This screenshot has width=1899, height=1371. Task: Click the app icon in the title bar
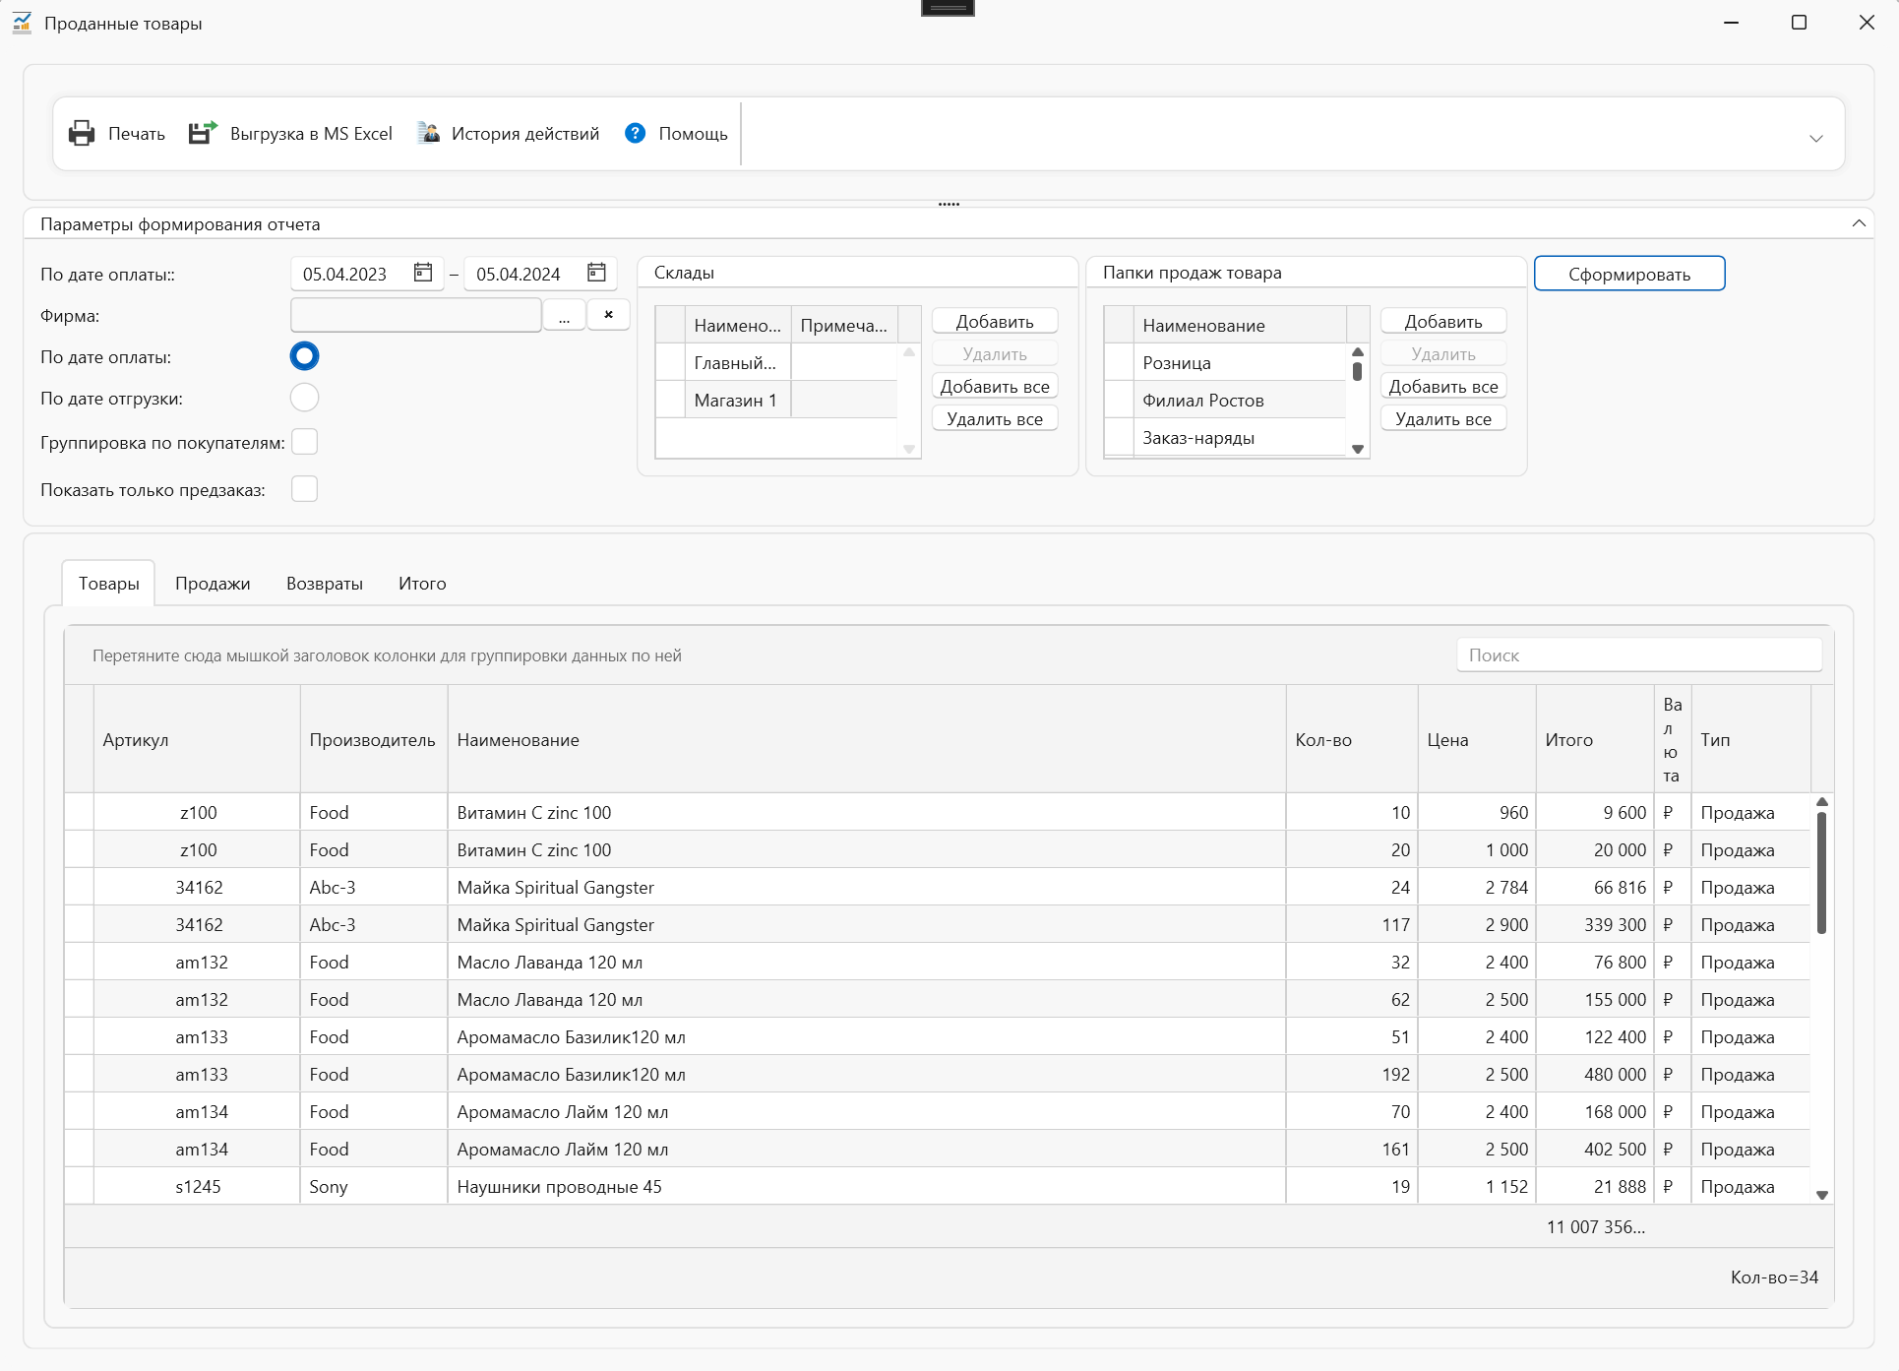point(22,23)
